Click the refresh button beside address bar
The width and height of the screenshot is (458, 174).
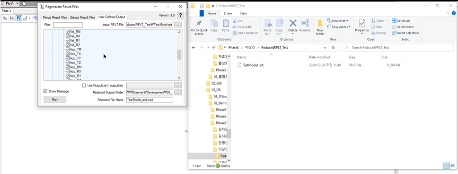click(333, 47)
